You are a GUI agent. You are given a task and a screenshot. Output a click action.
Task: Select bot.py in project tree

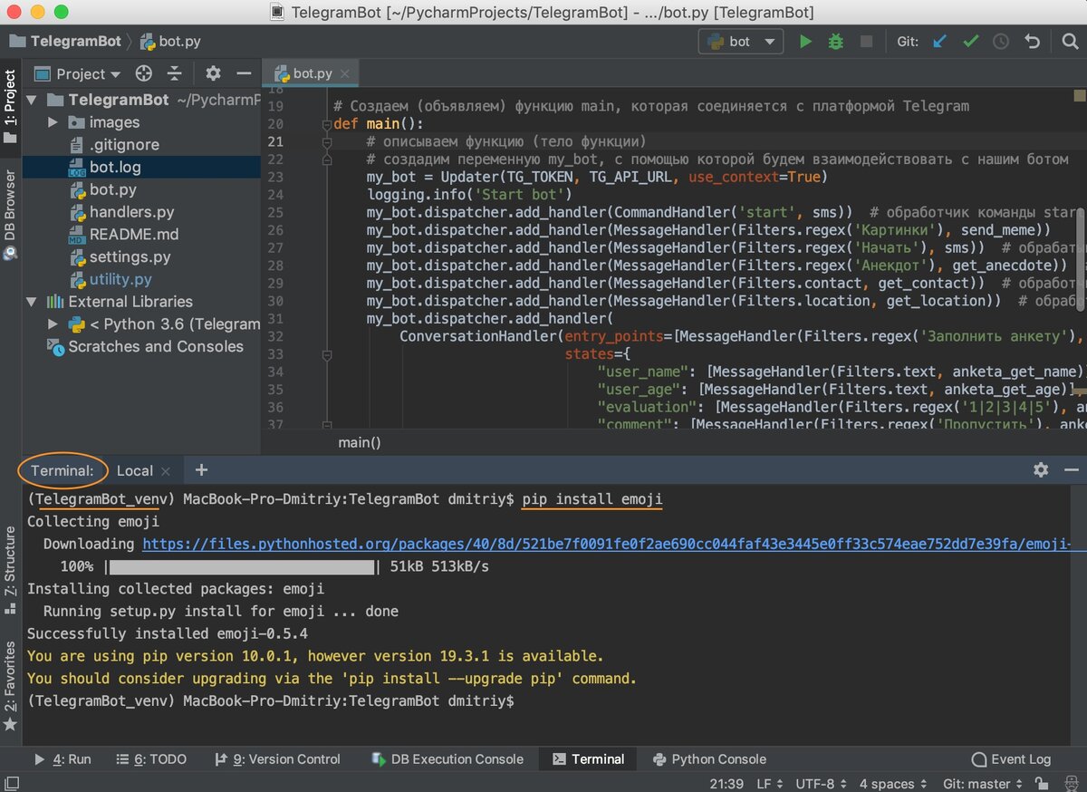(x=113, y=189)
